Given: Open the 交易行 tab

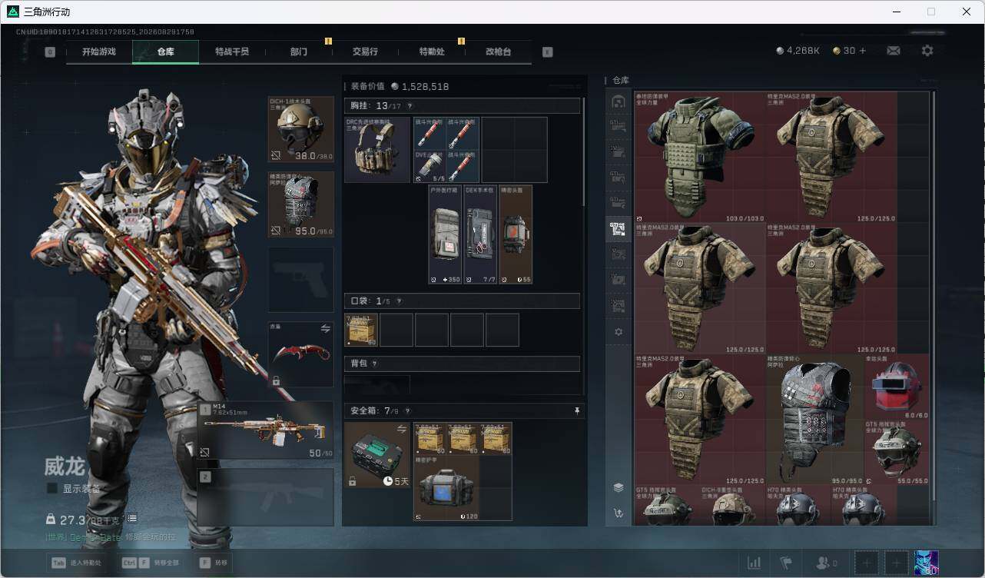Looking at the screenshot, I should click(365, 52).
